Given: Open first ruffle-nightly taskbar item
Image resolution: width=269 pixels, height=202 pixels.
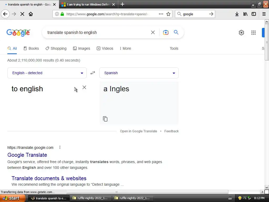Looking at the screenshot, I should (91, 198).
